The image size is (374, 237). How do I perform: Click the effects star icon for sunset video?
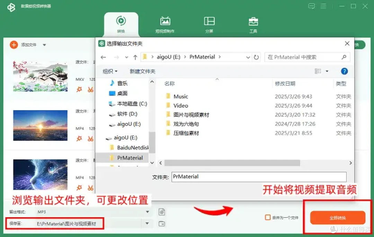pos(79,138)
